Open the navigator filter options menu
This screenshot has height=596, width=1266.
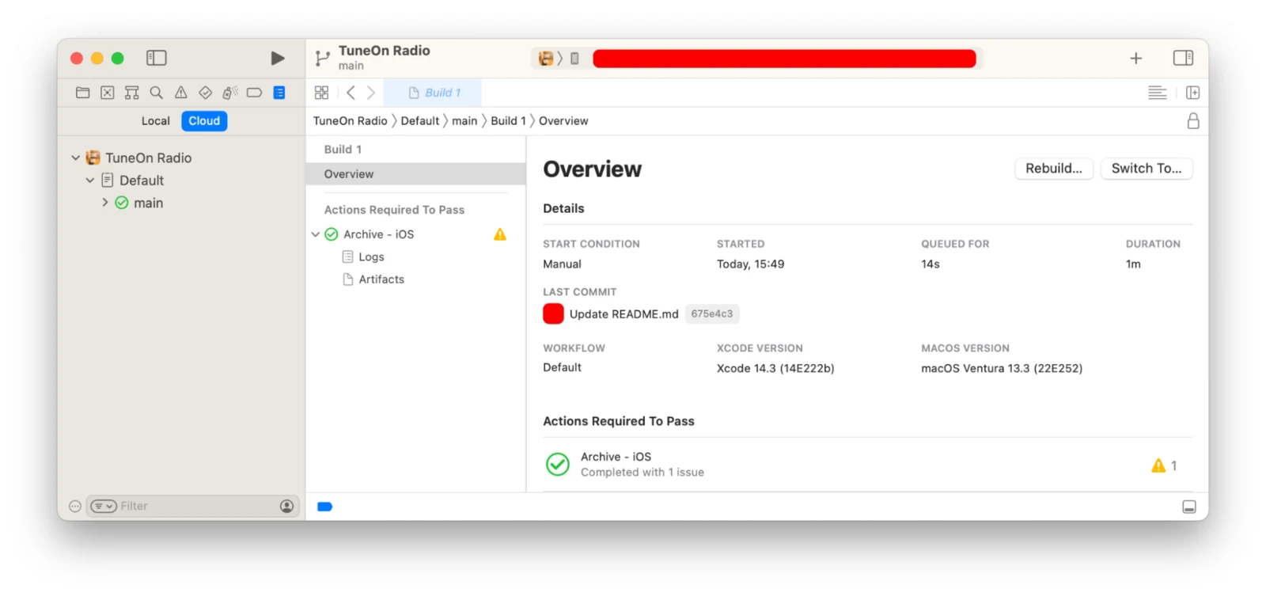[x=104, y=507]
